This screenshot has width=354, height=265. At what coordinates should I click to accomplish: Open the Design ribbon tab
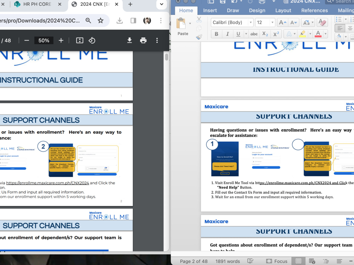point(257,10)
